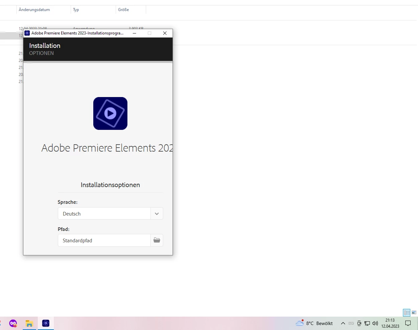This screenshot has height=330, width=418.
Task: Click the Adobe Premiere Elements logo
Action: (110, 113)
